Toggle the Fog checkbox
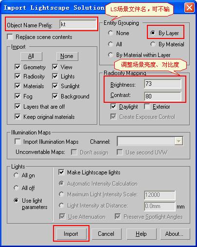 [x=18, y=96]
